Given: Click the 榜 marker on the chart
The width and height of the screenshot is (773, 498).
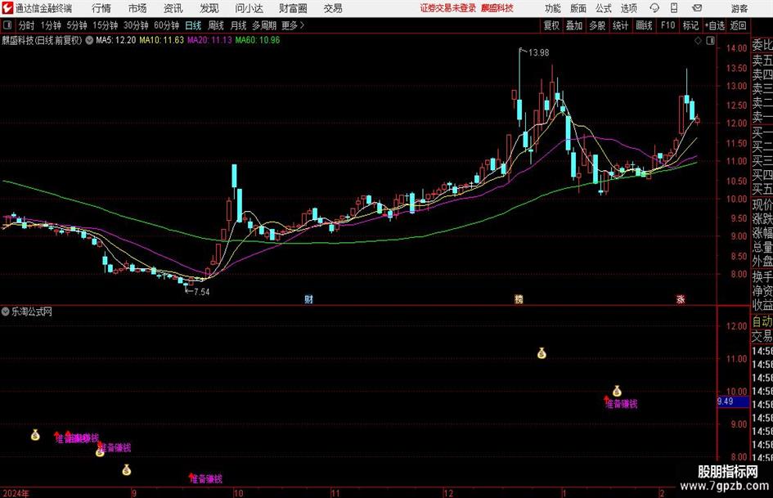Looking at the screenshot, I should click(x=519, y=299).
